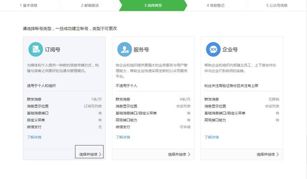The height and width of the screenshot is (179, 307).
Task: Click 消息显示位置 label in 订阅号 card
Action: coord(38,106)
